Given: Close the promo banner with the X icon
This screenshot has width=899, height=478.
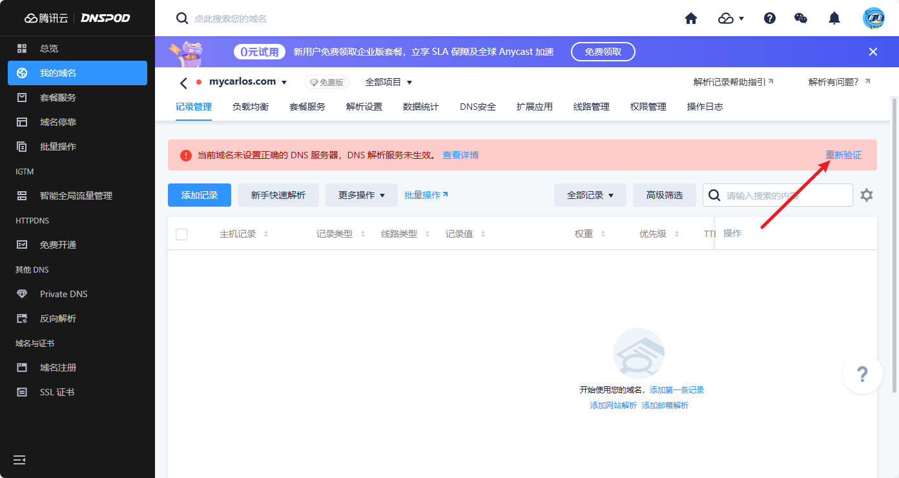Looking at the screenshot, I should pyautogui.click(x=873, y=52).
